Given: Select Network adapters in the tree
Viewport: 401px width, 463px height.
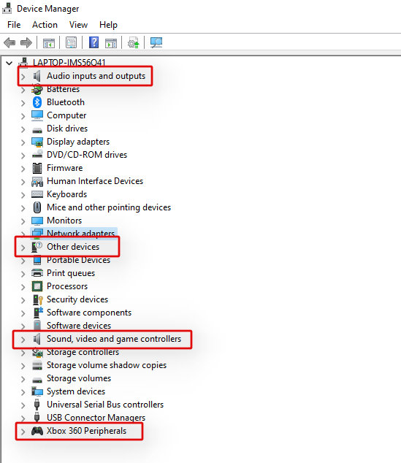Looking at the screenshot, I should coord(80,233).
